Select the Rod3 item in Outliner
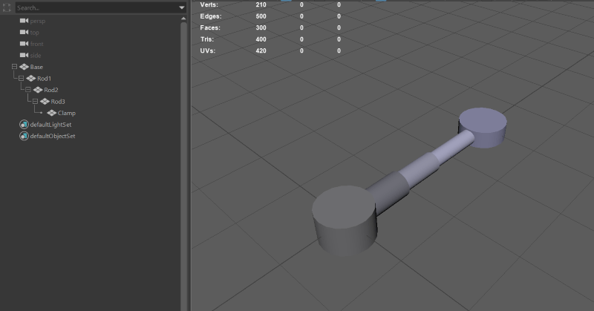The width and height of the screenshot is (594, 311). pos(58,102)
